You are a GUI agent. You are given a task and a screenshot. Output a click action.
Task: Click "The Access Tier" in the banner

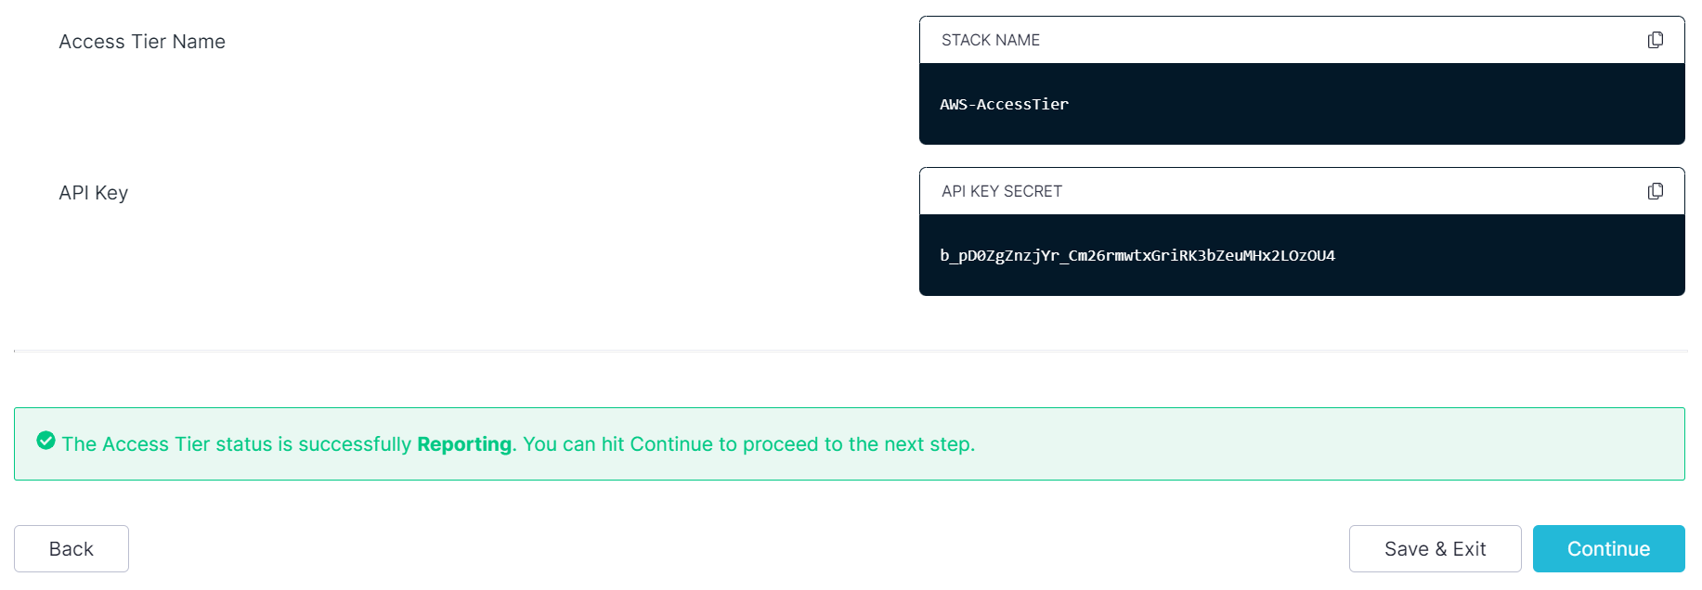[x=136, y=444]
